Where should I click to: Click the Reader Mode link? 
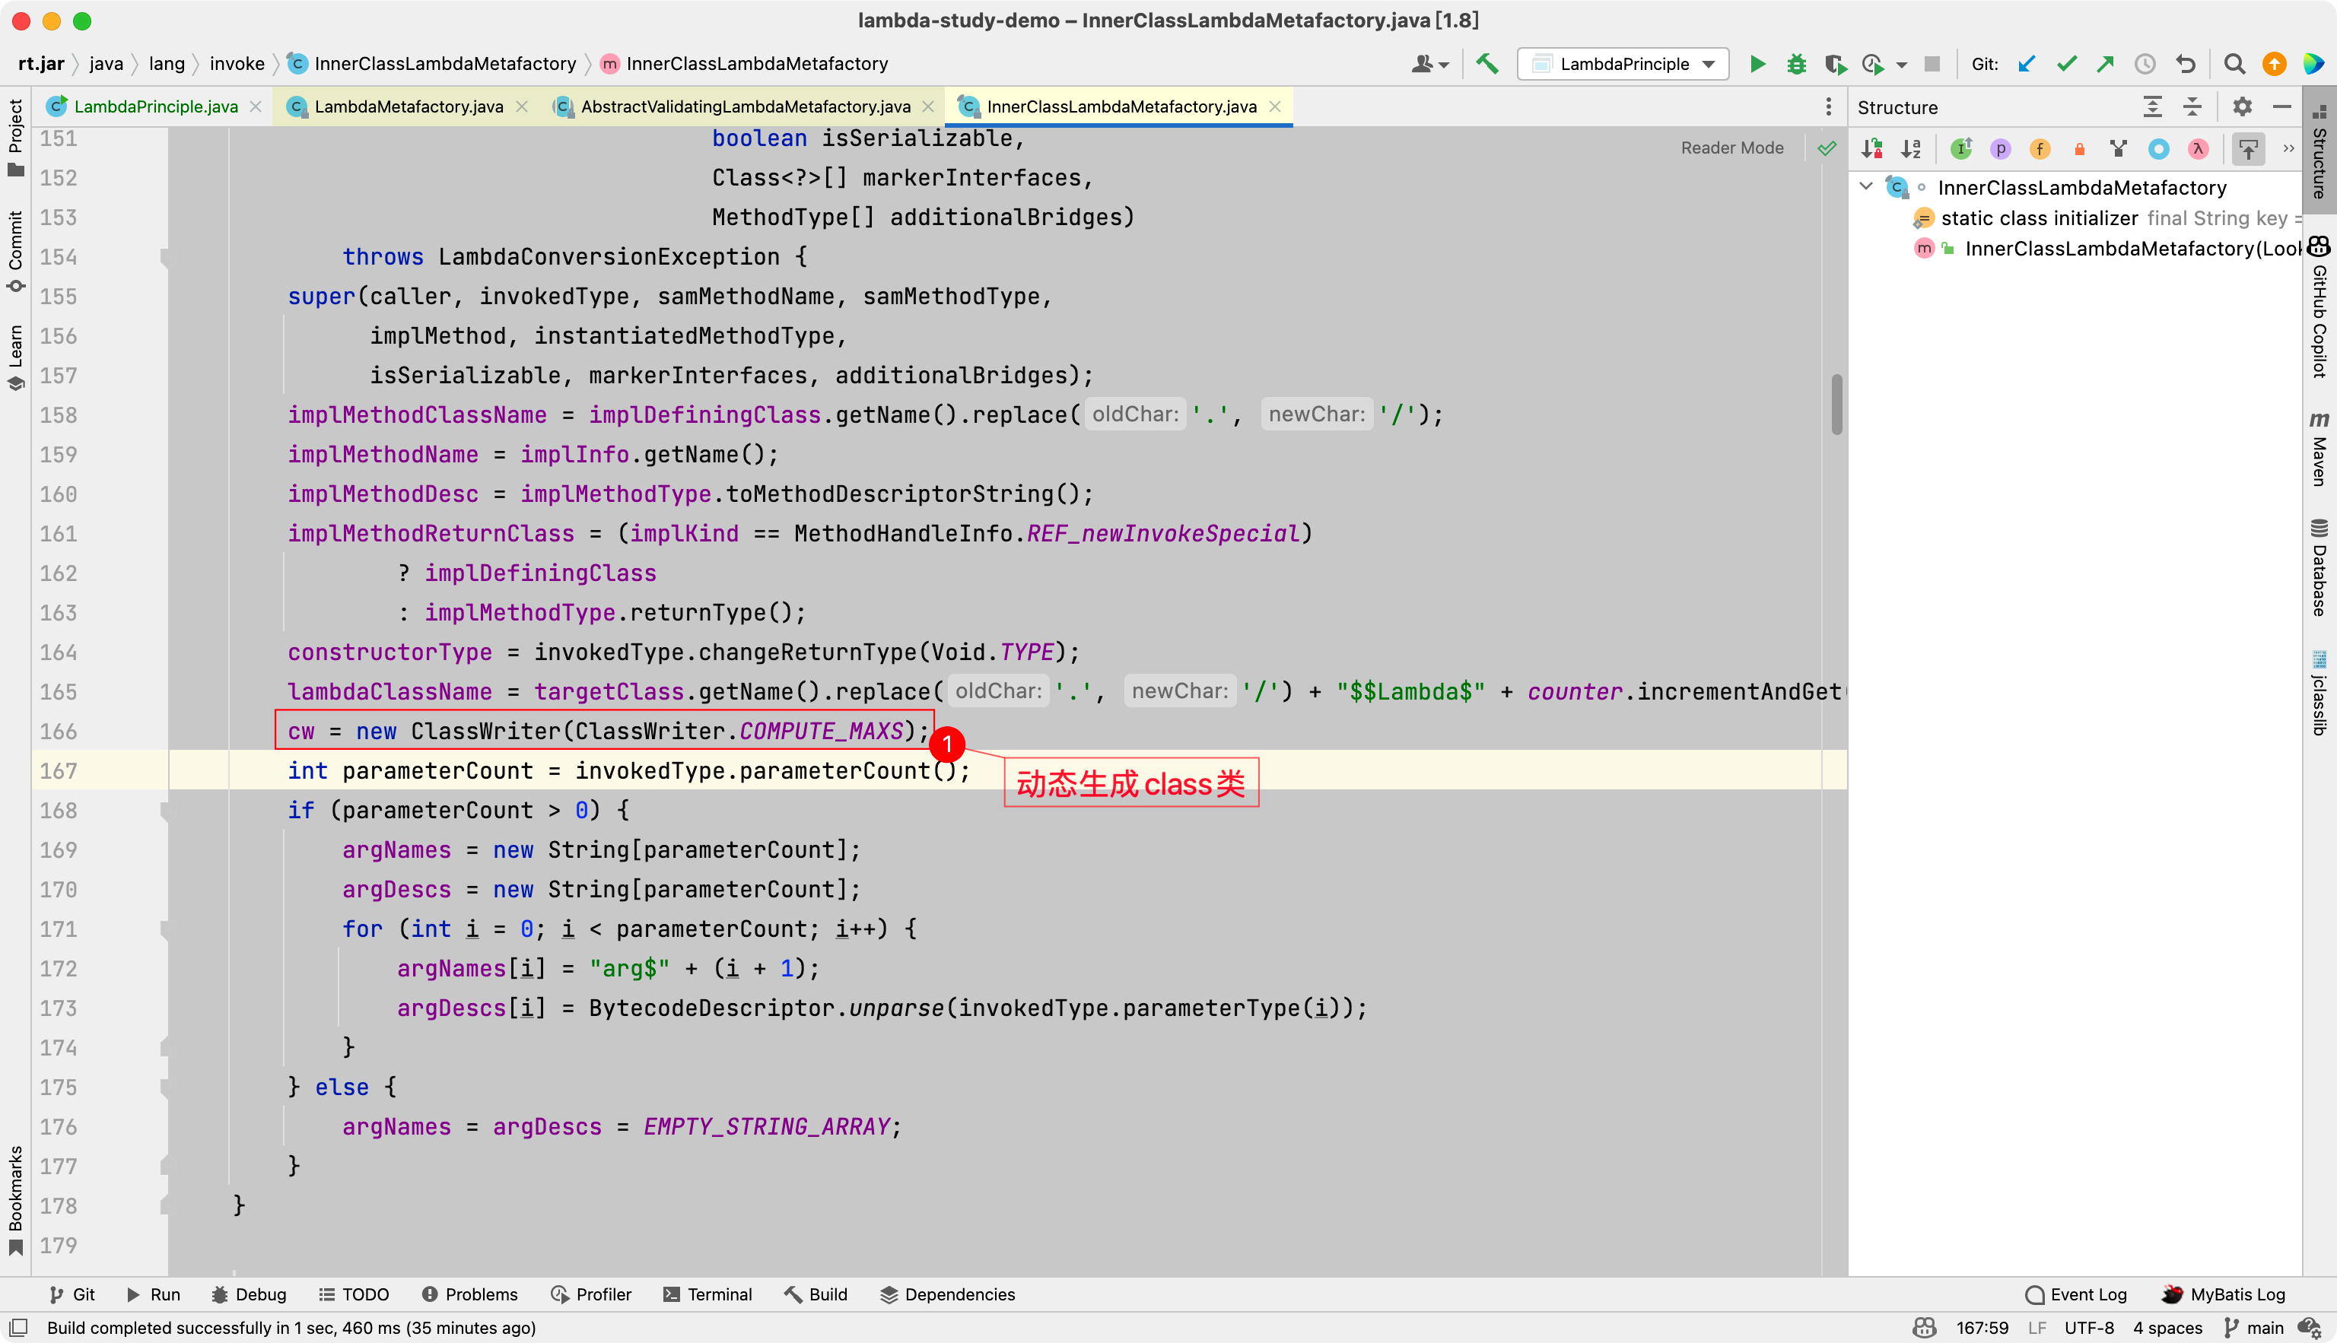1731,148
